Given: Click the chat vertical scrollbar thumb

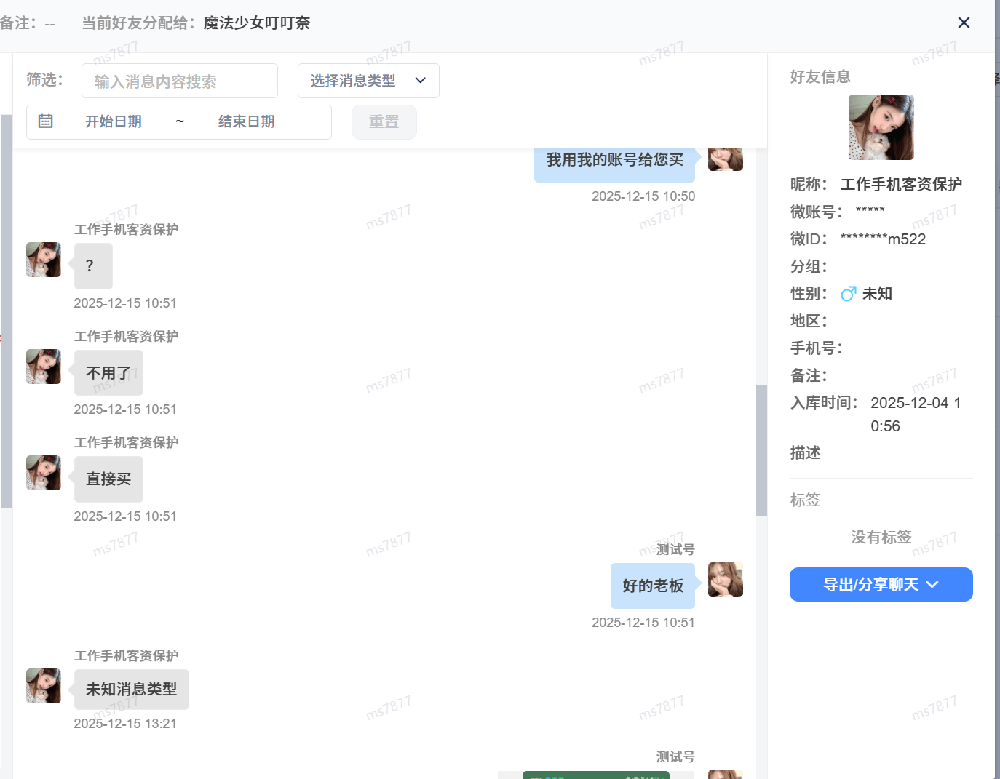Looking at the screenshot, I should click(761, 451).
